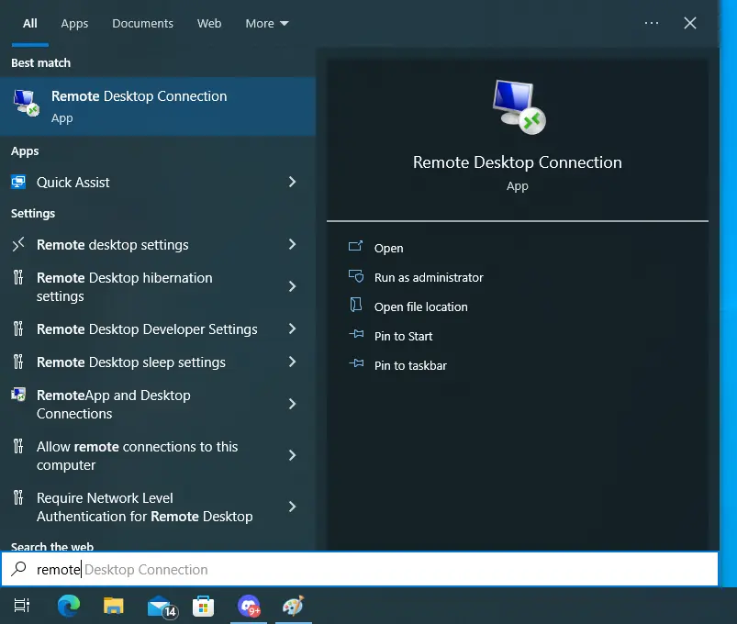Click the Allow remote connections icon
Viewport: 737px width, 624px height.
coord(18,445)
